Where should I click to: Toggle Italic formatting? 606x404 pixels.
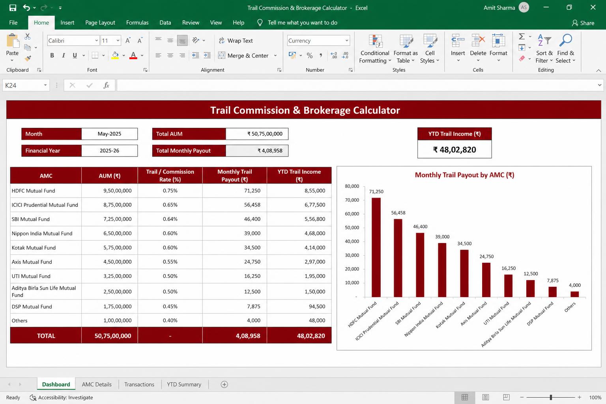pyautogui.click(x=63, y=56)
